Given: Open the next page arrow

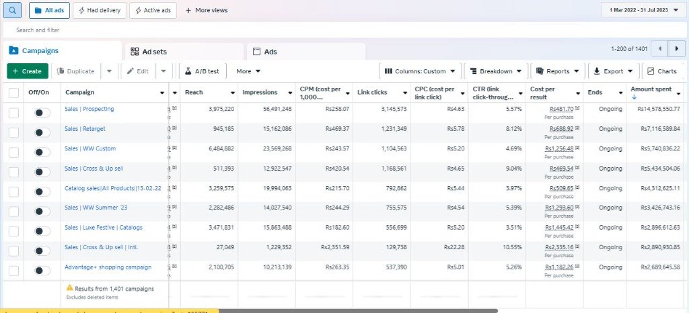Looking at the screenshot, I should (677, 48).
